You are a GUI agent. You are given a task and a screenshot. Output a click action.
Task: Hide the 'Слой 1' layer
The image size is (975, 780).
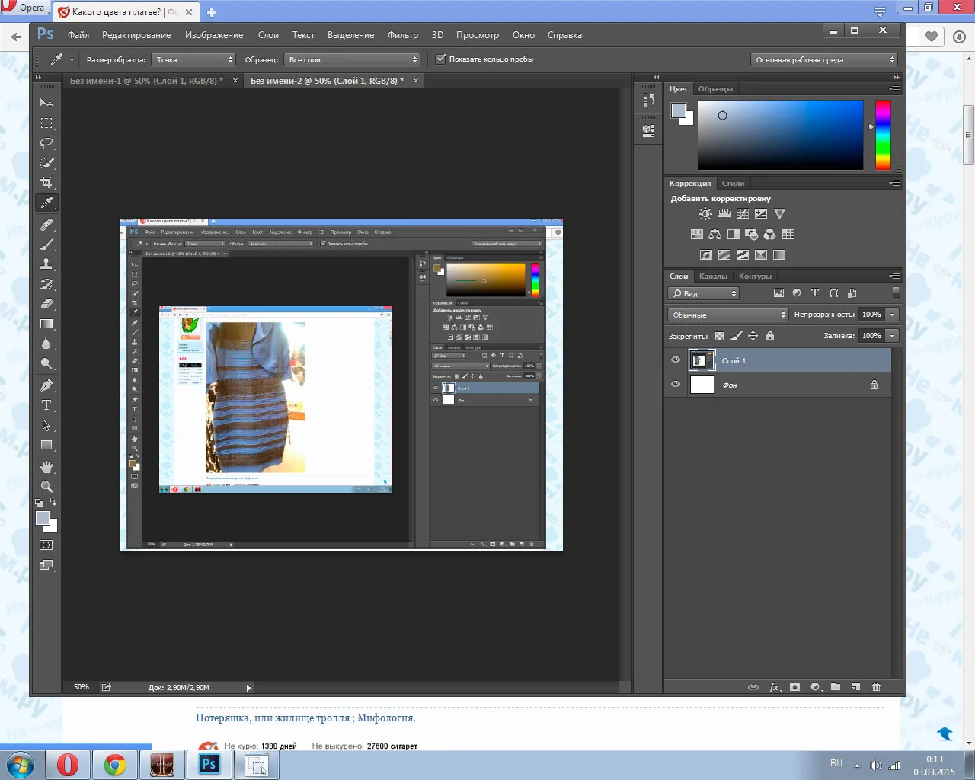676,360
